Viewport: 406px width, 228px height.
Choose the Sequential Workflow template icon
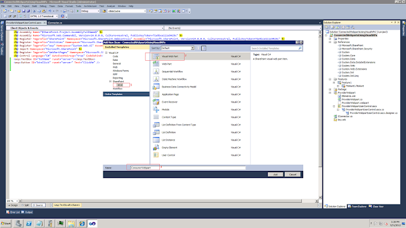coord(156,72)
